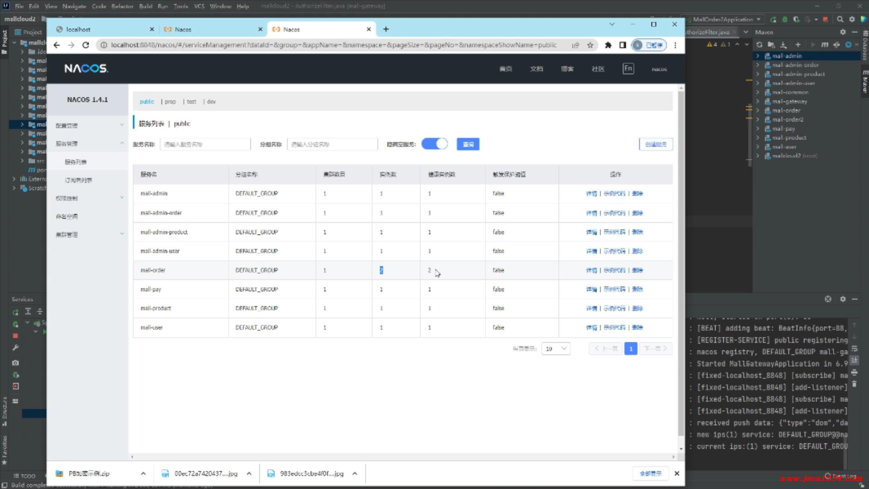This screenshot has width=869, height=489.
Task: Open Navigate menu in IDE
Action: point(74,6)
